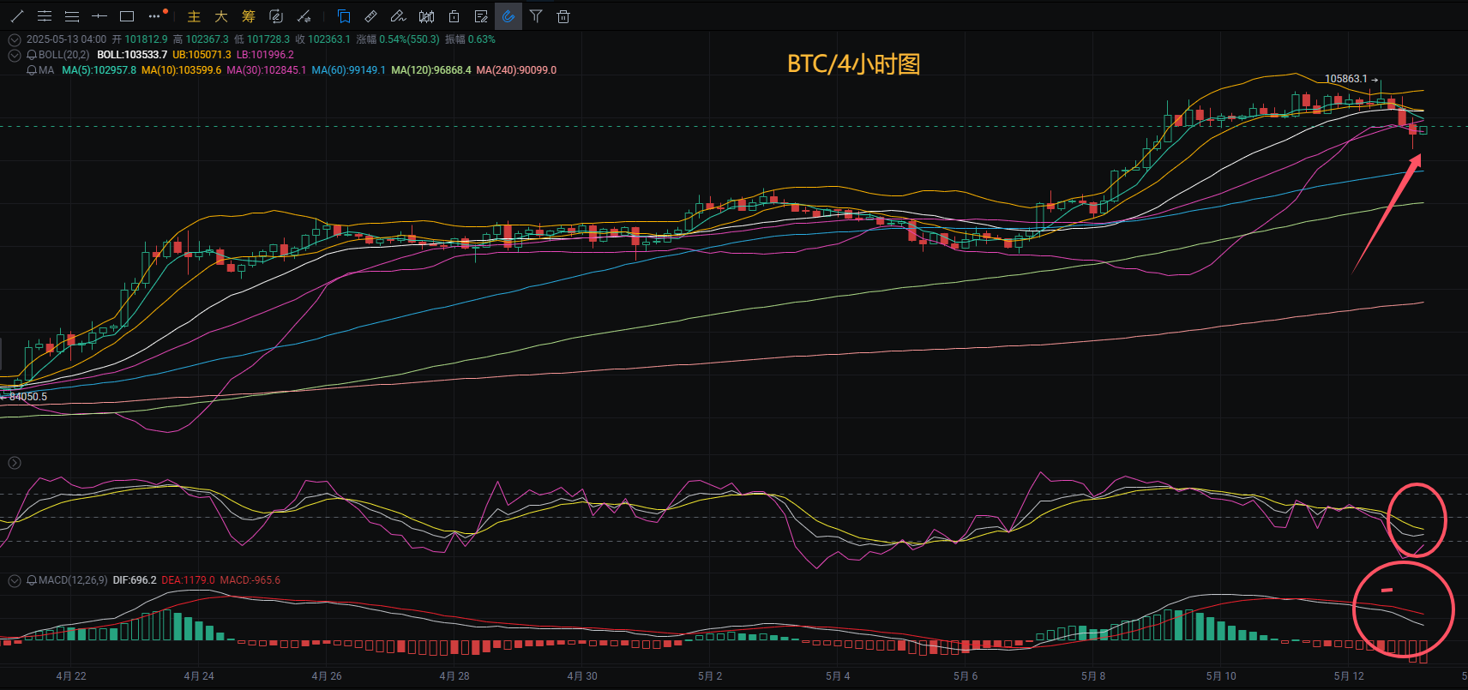Collapse the candle OHLC info row

coord(15,39)
